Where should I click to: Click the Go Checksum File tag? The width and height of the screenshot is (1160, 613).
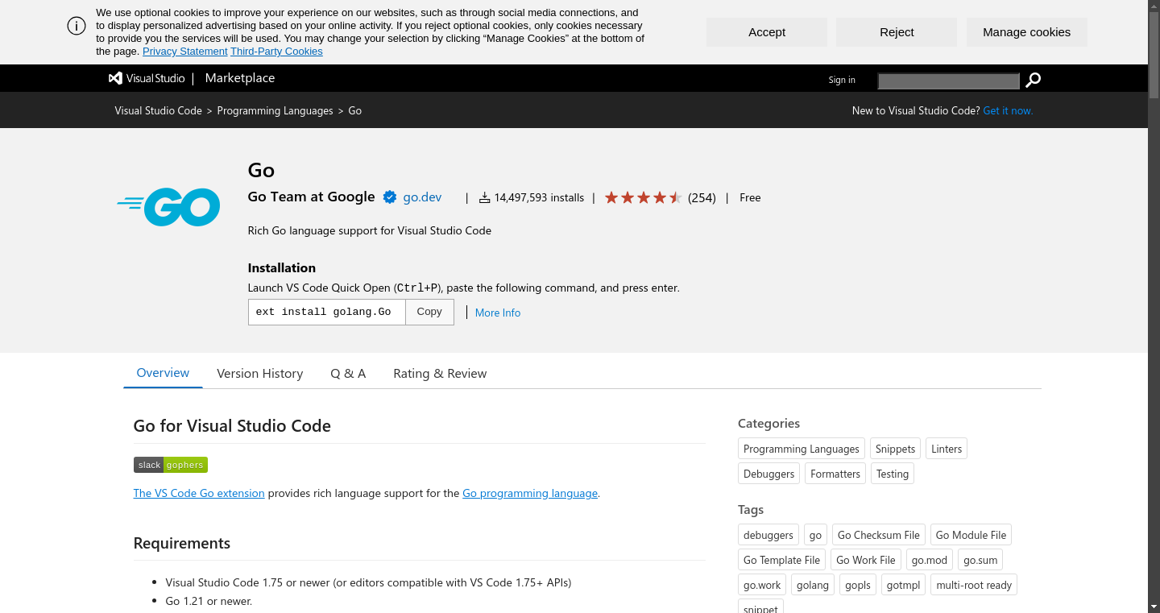879,535
